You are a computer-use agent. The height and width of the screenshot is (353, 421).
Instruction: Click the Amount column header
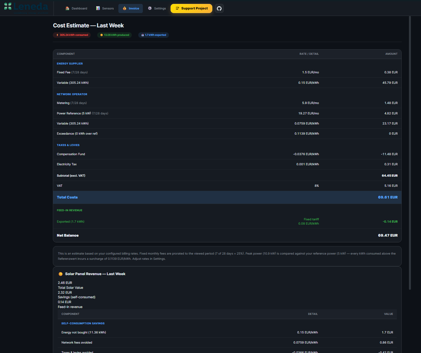[x=391, y=54]
